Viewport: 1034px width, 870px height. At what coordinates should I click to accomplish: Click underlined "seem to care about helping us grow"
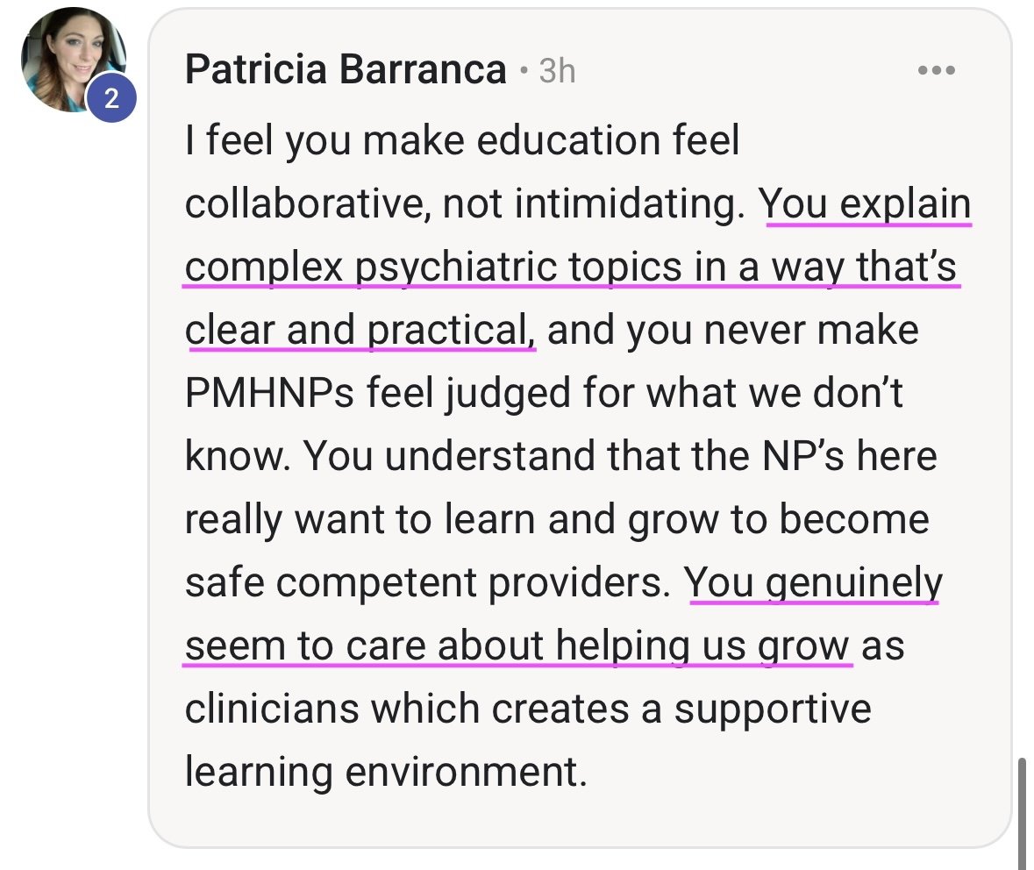click(x=517, y=646)
